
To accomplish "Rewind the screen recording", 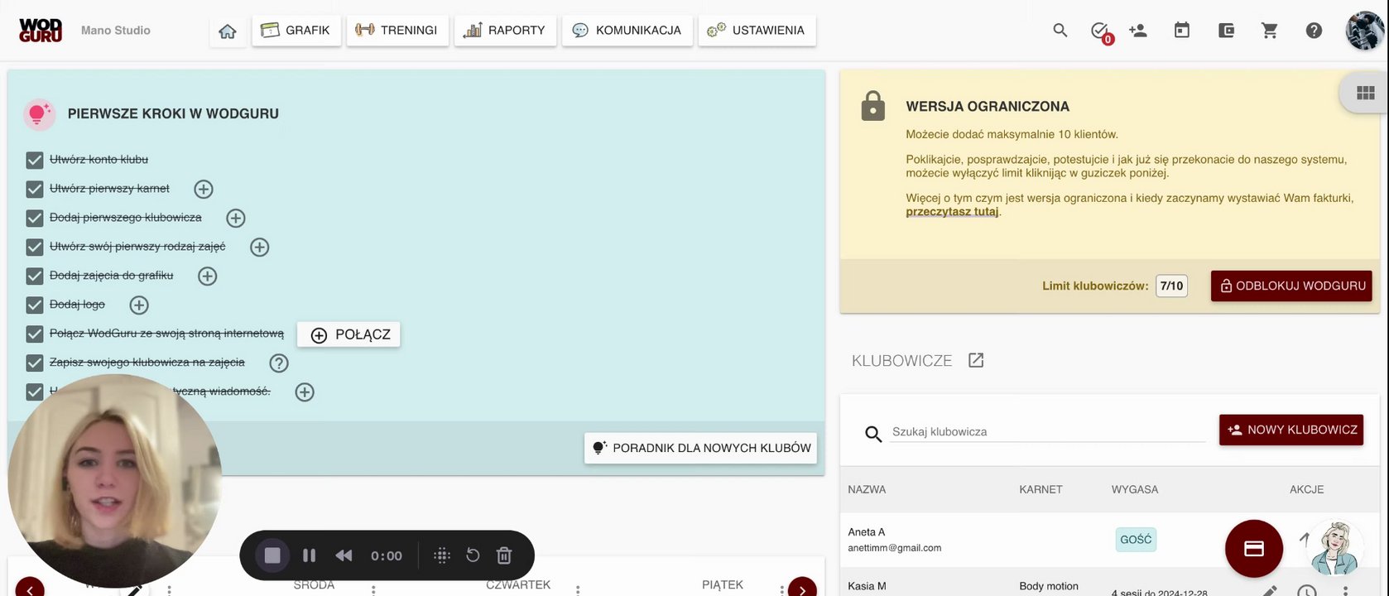I will pyautogui.click(x=344, y=555).
